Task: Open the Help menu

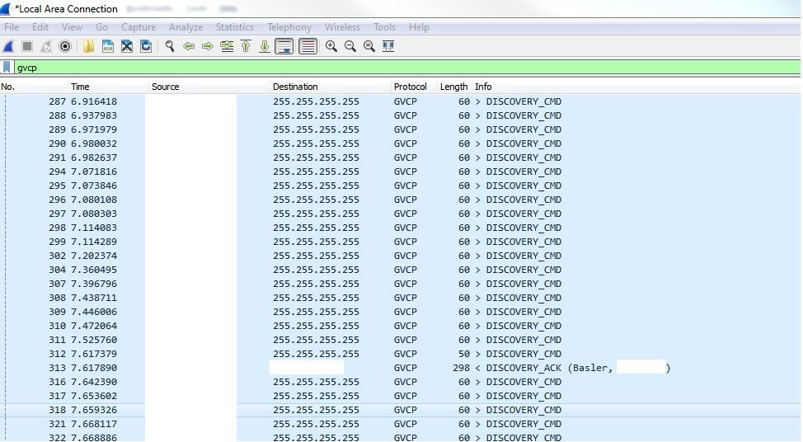Action: click(419, 27)
